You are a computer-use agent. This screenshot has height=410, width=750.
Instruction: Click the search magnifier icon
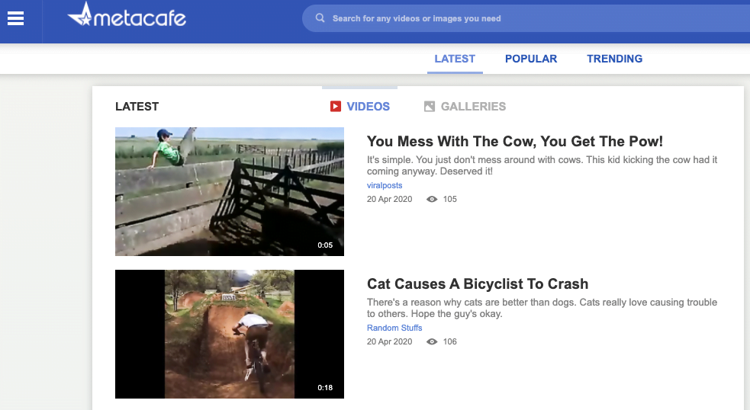point(320,18)
